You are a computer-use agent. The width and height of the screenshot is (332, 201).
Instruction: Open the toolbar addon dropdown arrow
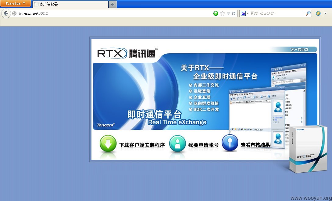tap(325, 13)
